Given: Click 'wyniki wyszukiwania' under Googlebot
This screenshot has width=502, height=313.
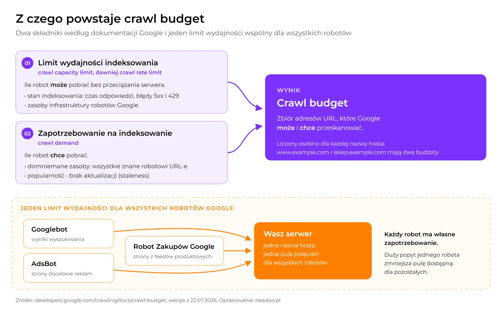Looking at the screenshot, I should [x=58, y=239].
